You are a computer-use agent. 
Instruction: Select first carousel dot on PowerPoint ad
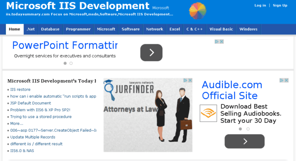[x=65, y=63]
